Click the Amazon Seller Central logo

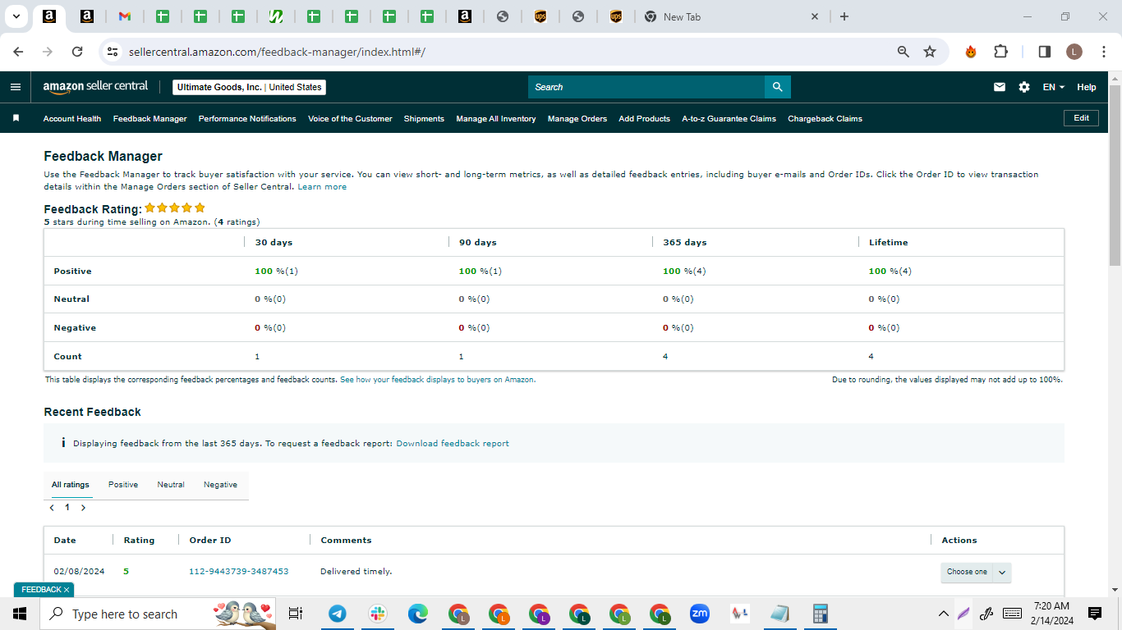pos(95,86)
